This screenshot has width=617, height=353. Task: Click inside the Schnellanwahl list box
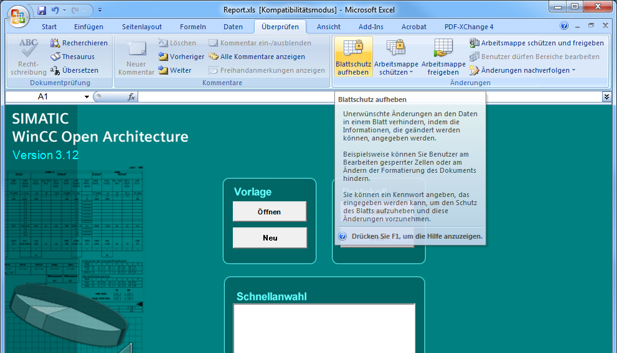click(x=324, y=328)
